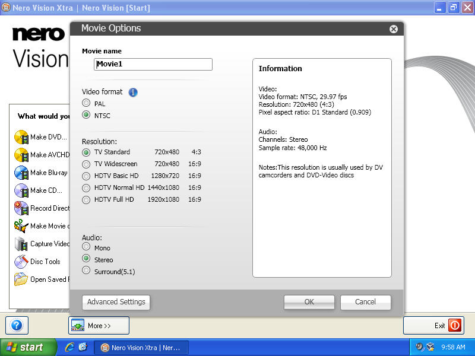Open Advanced Settings
Screen dimensions: 475x356
click(x=116, y=302)
